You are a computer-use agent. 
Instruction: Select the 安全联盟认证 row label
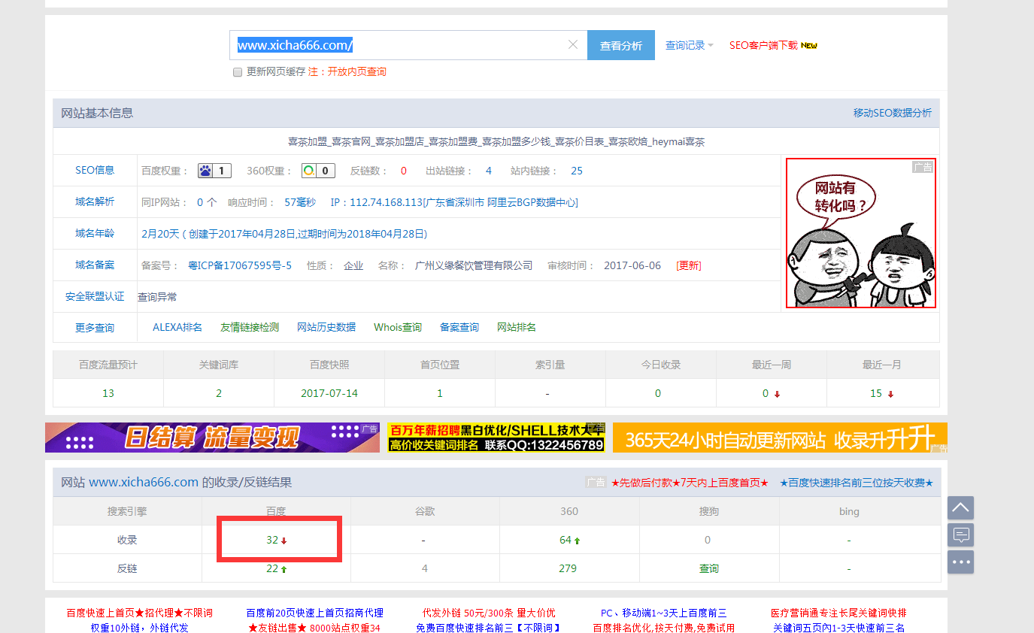point(95,296)
